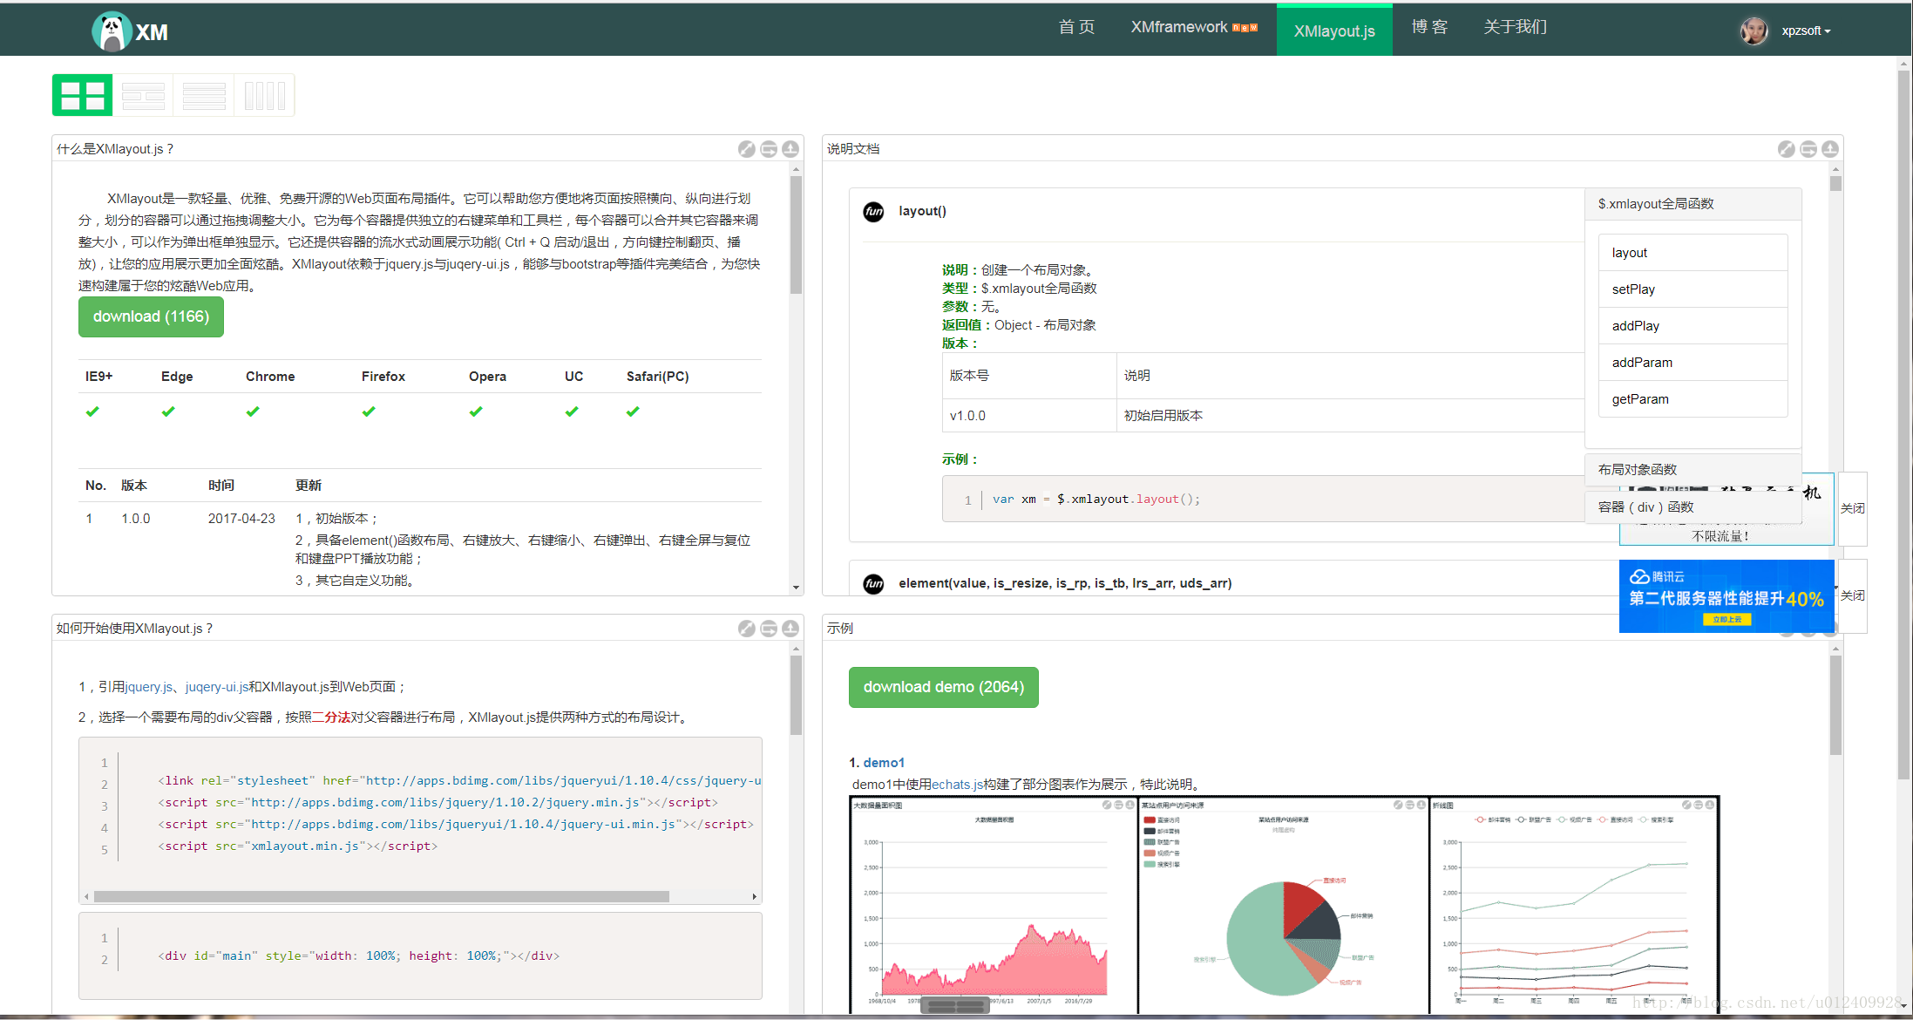Select addParam in the function list
The width and height of the screenshot is (1913, 1020).
[1693, 363]
